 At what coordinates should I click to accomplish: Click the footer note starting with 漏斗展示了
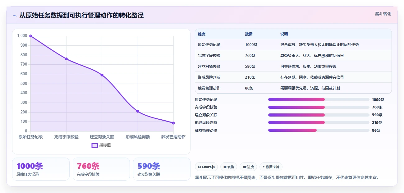click(287, 178)
